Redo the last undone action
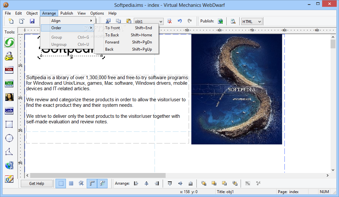Viewport: 339px width, 197px height. 190,21
